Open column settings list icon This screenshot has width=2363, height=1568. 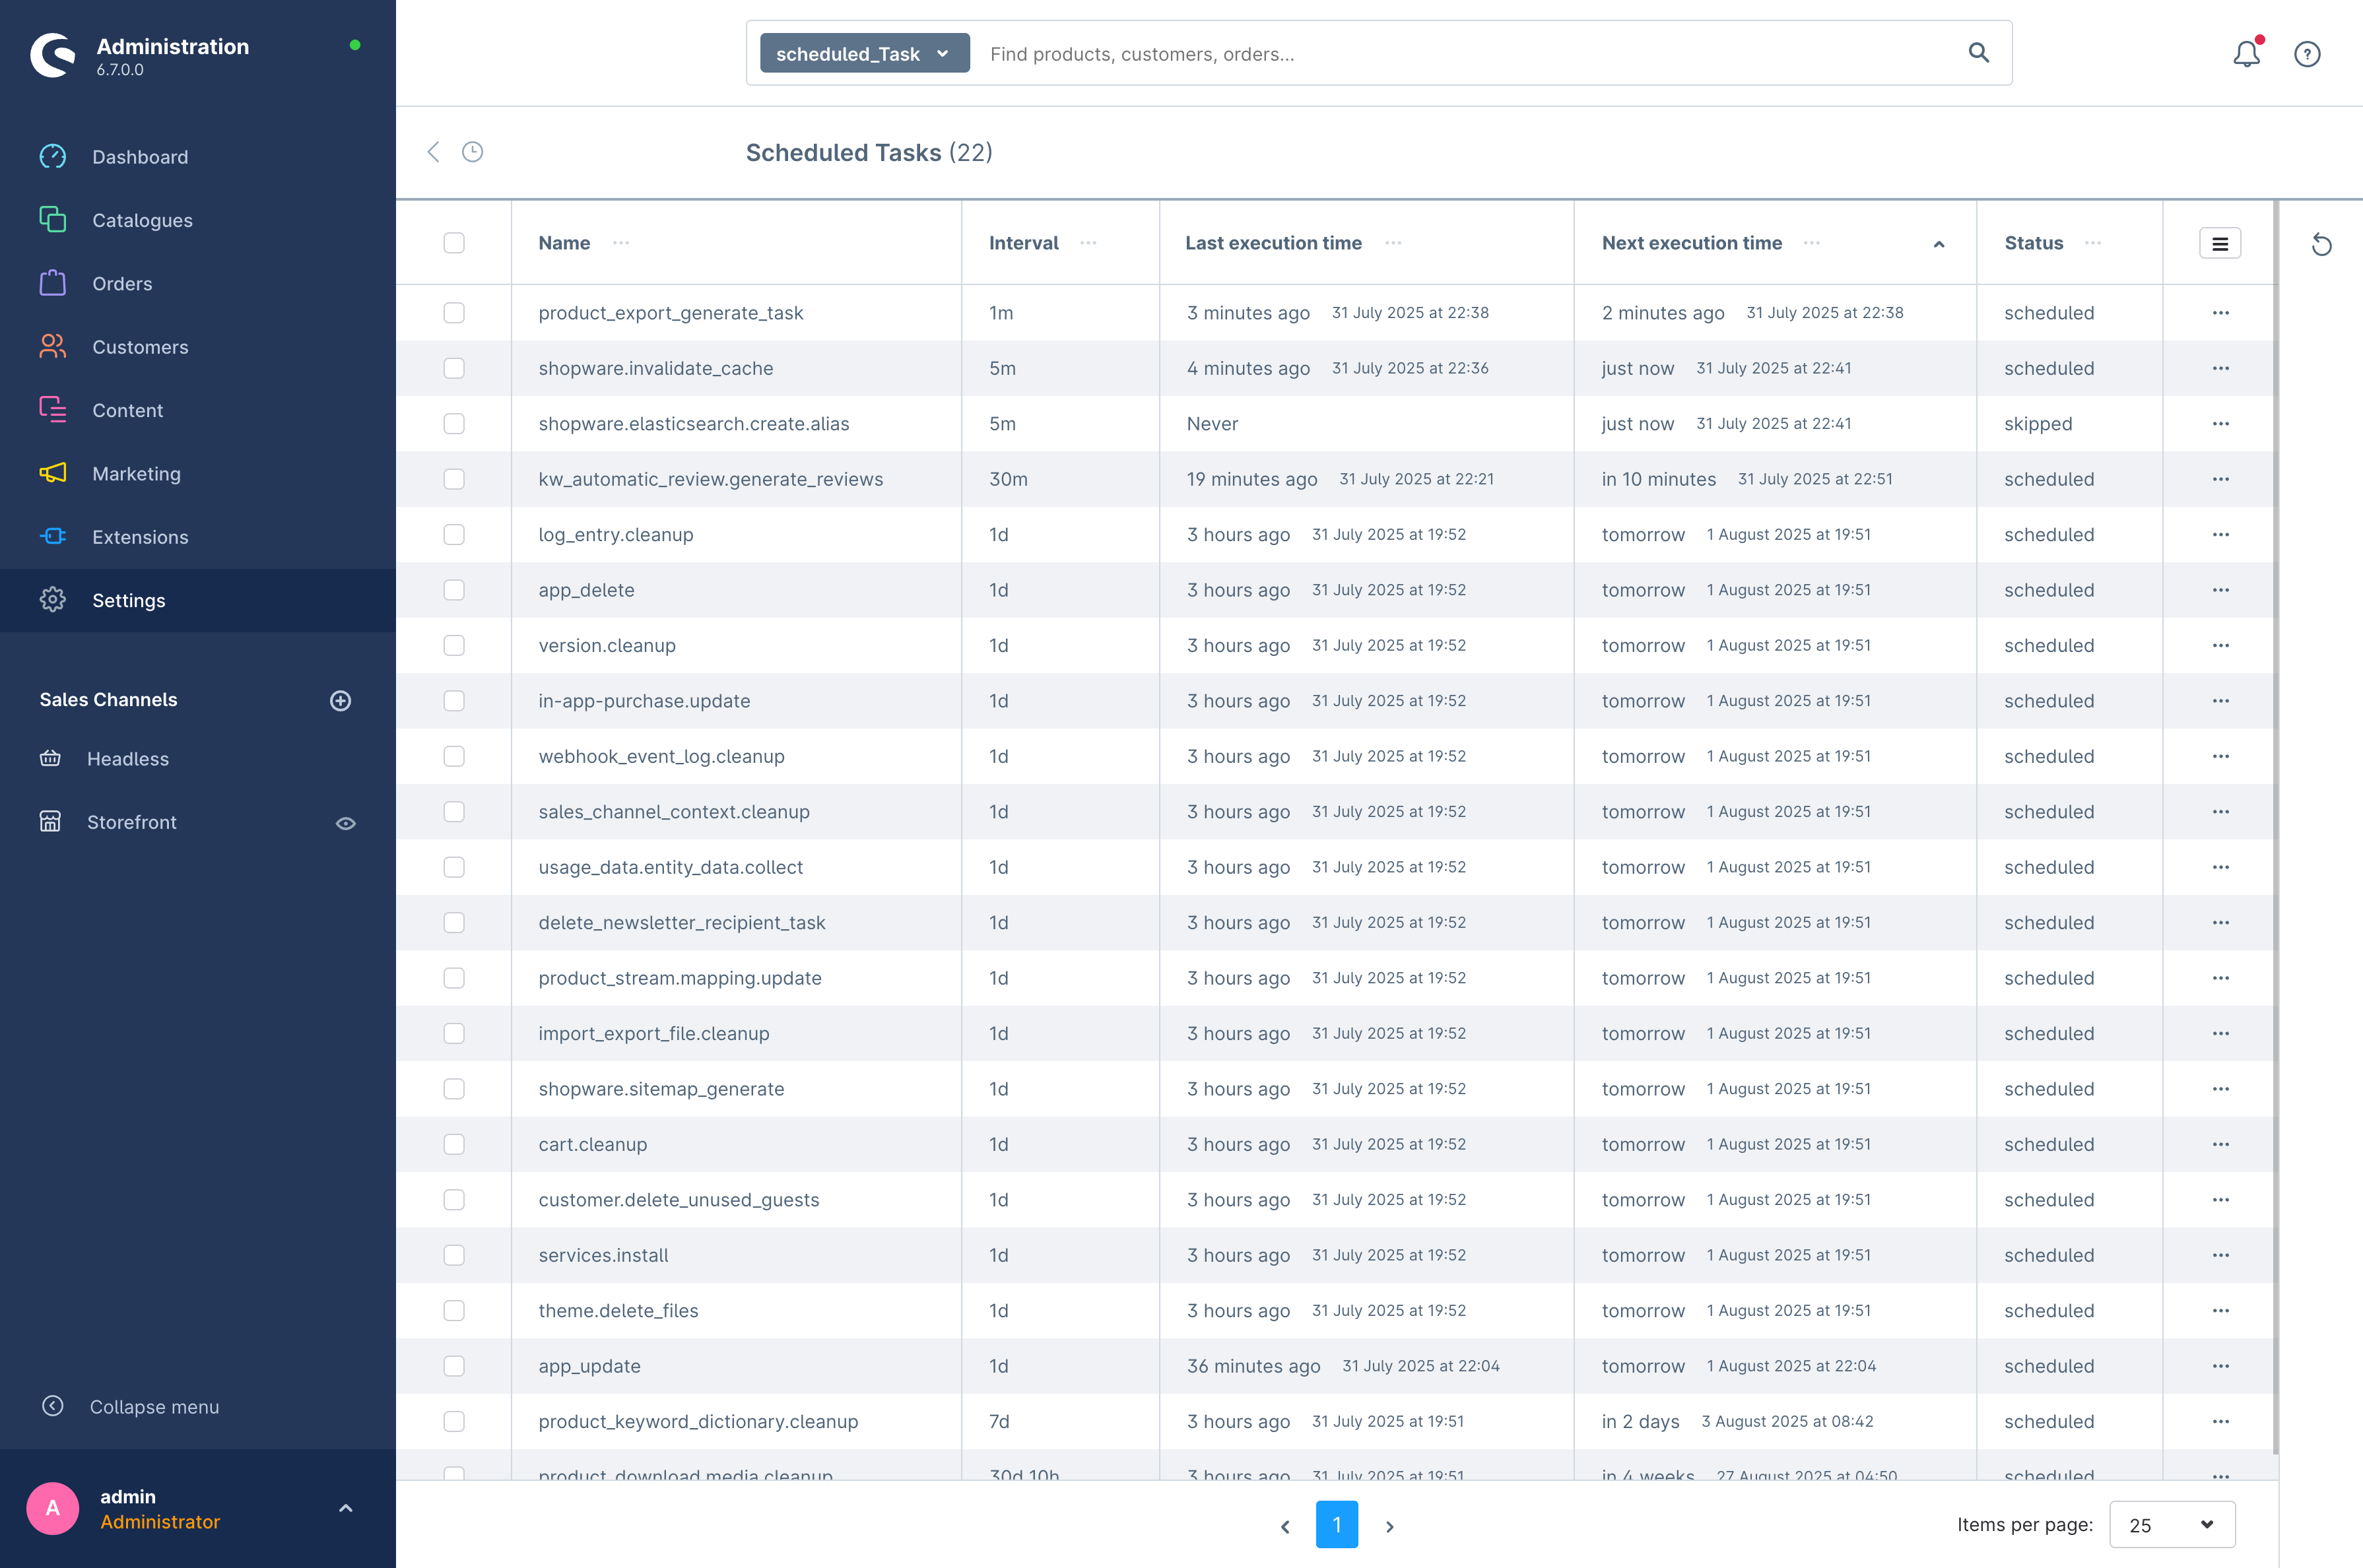(2219, 243)
